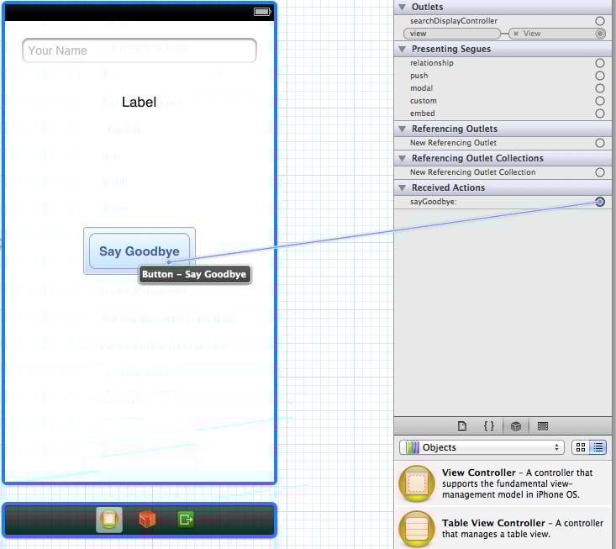Click the push segue connection circle

[599, 76]
